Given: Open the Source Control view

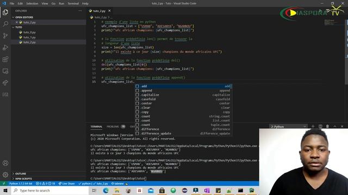Looking at the screenshot, I should 5,36.
